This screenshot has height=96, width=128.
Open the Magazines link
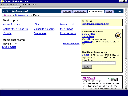40,33
